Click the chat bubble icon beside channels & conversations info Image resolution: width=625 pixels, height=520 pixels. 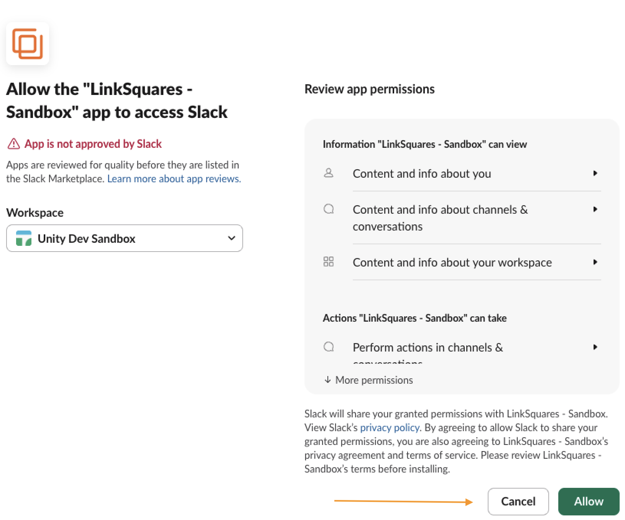click(329, 209)
